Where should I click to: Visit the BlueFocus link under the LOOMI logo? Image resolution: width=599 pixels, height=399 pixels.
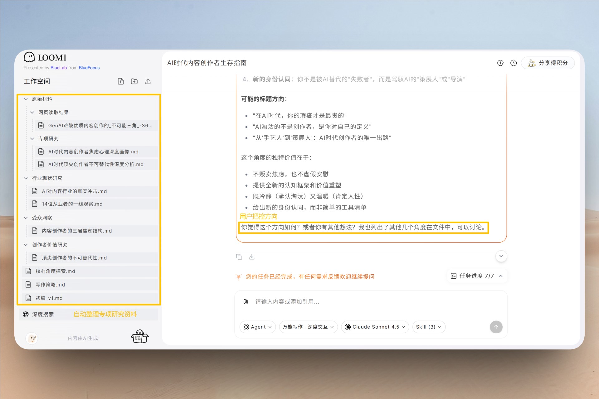coord(90,68)
